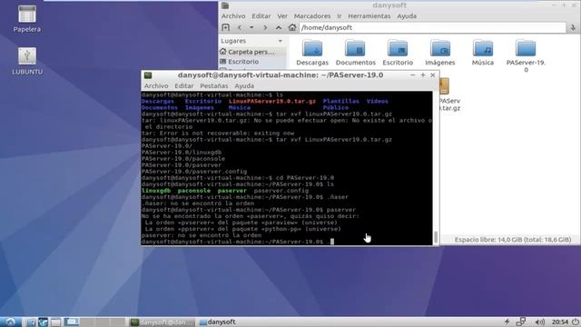
Task: Open the LUBUNTU USB drive desktop icon
Action: (27, 61)
